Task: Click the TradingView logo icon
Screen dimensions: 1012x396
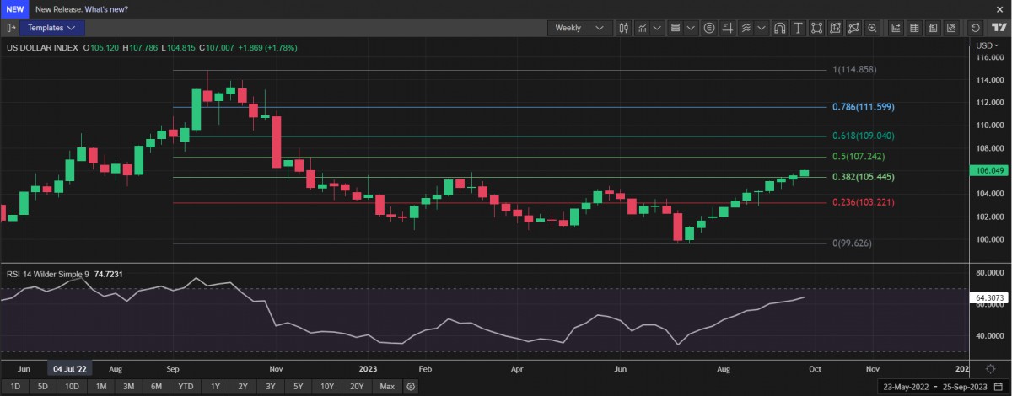Action: (x=999, y=28)
